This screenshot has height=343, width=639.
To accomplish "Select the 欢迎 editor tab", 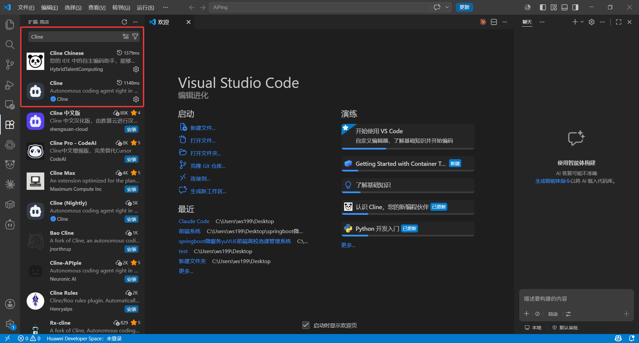I will pos(163,22).
